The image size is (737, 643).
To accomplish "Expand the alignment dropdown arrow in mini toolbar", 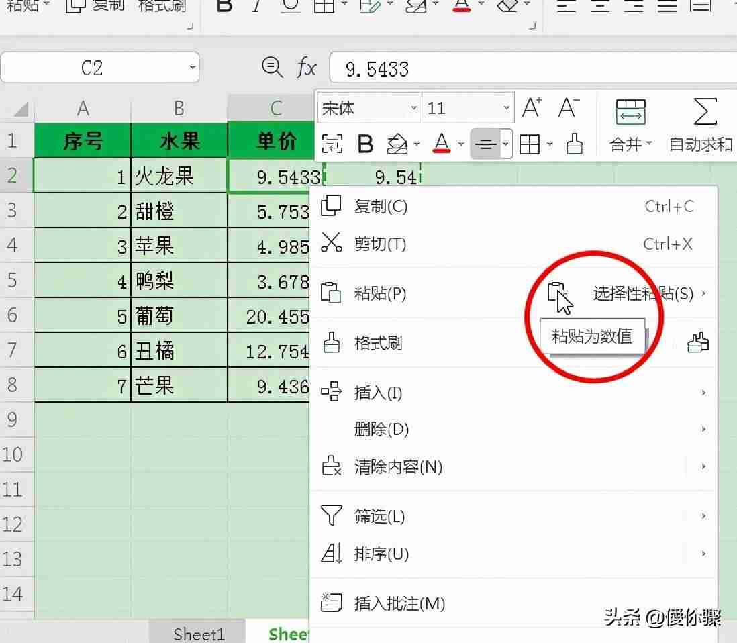I will 505,144.
